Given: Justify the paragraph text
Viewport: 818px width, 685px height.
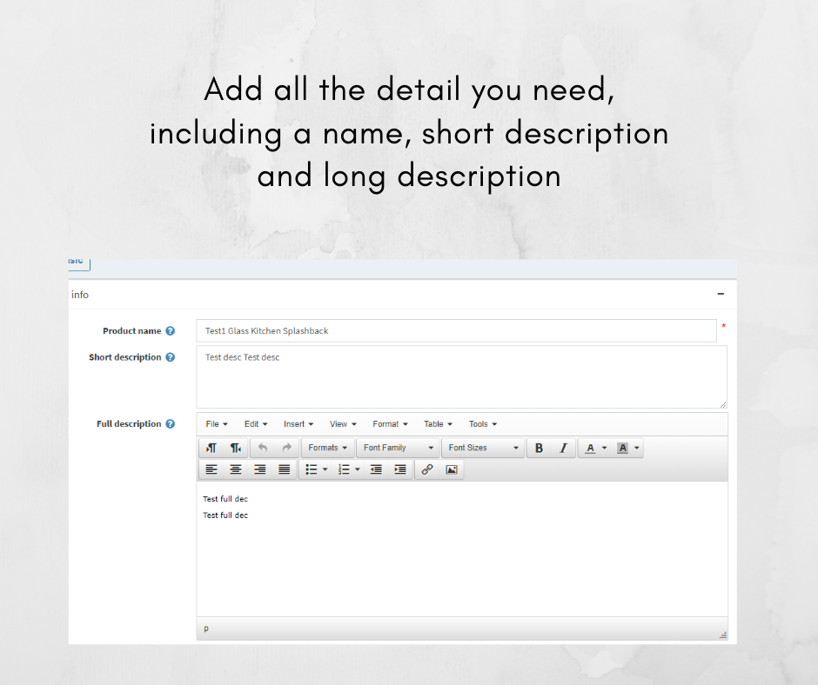Looking at the screenshot, I should (284, 469).
